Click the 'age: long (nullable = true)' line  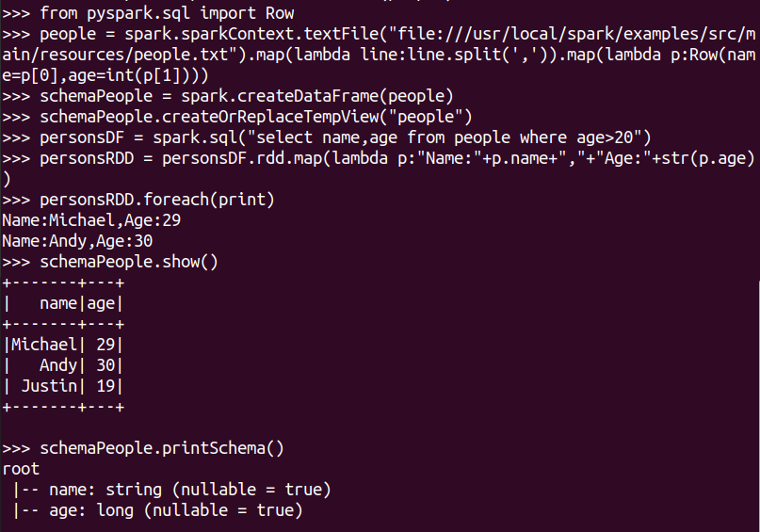[x=157, y=510]
